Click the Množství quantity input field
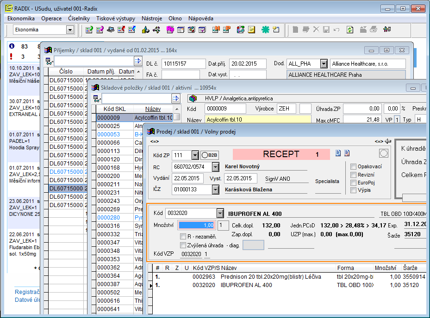Image resolution: width=430 pixels, height=318 pixels. pyautogui.click(x=197, y=225)
